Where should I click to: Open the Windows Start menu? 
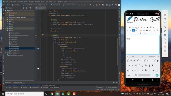[3, 94]
